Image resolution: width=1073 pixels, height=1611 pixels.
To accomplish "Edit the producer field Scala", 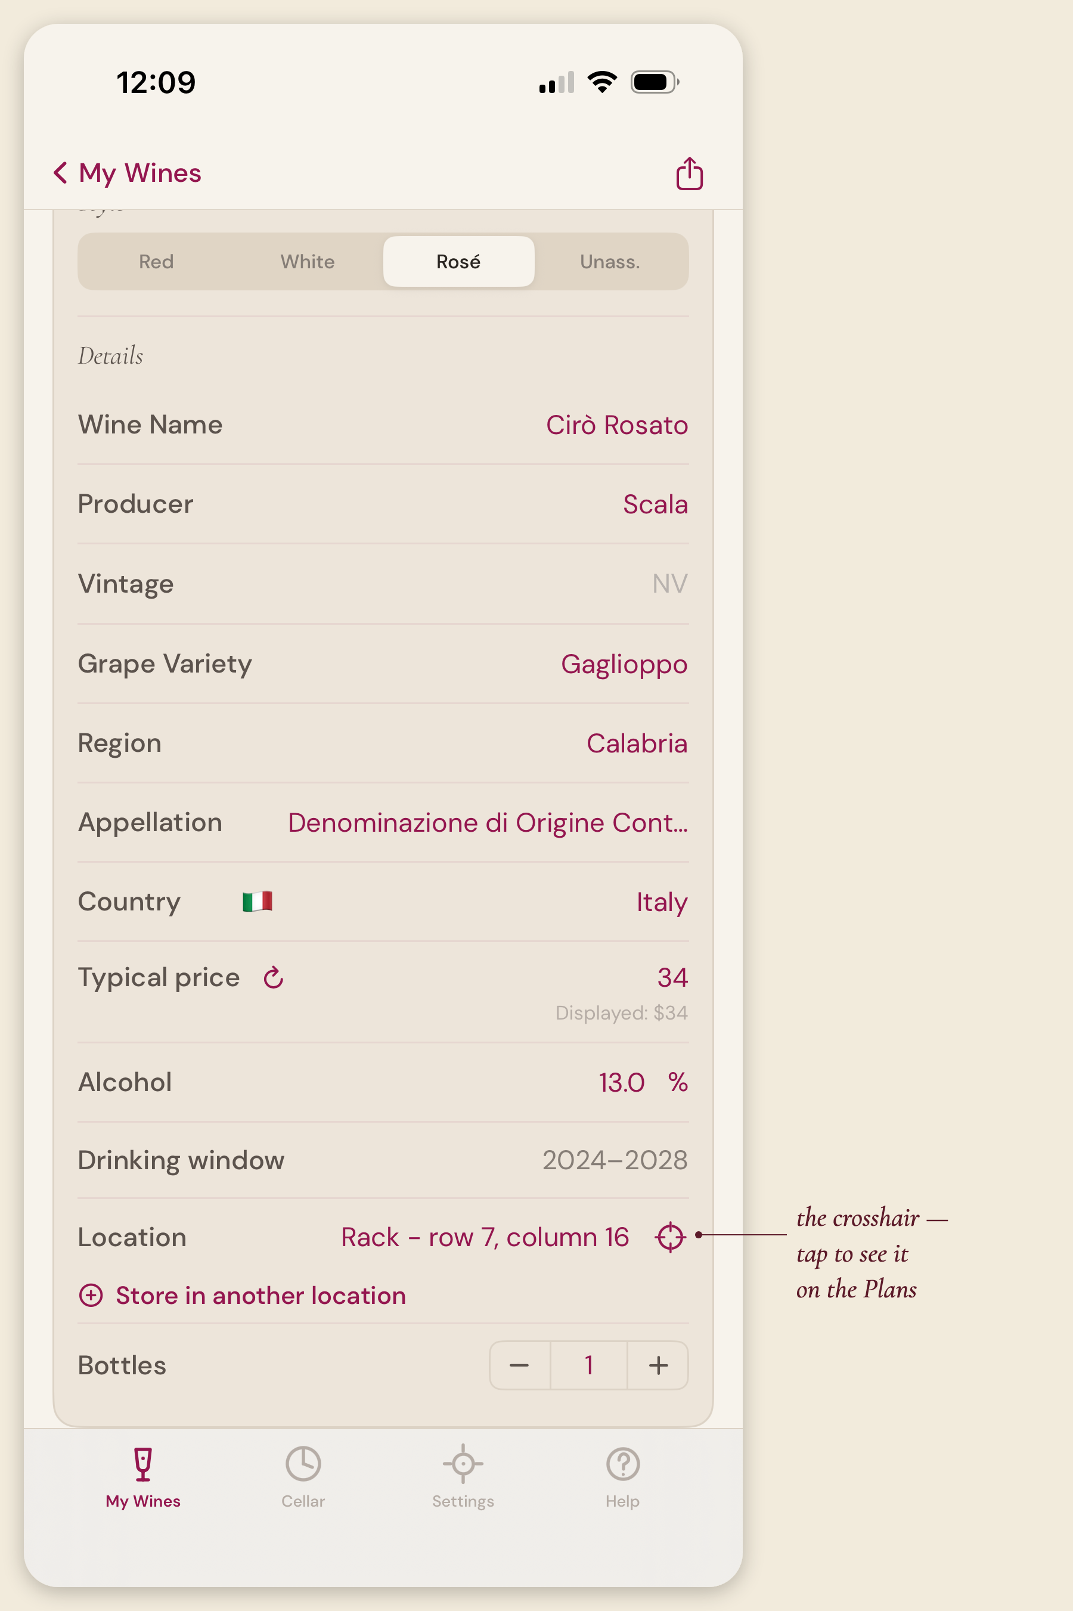I will click(655, 504).
